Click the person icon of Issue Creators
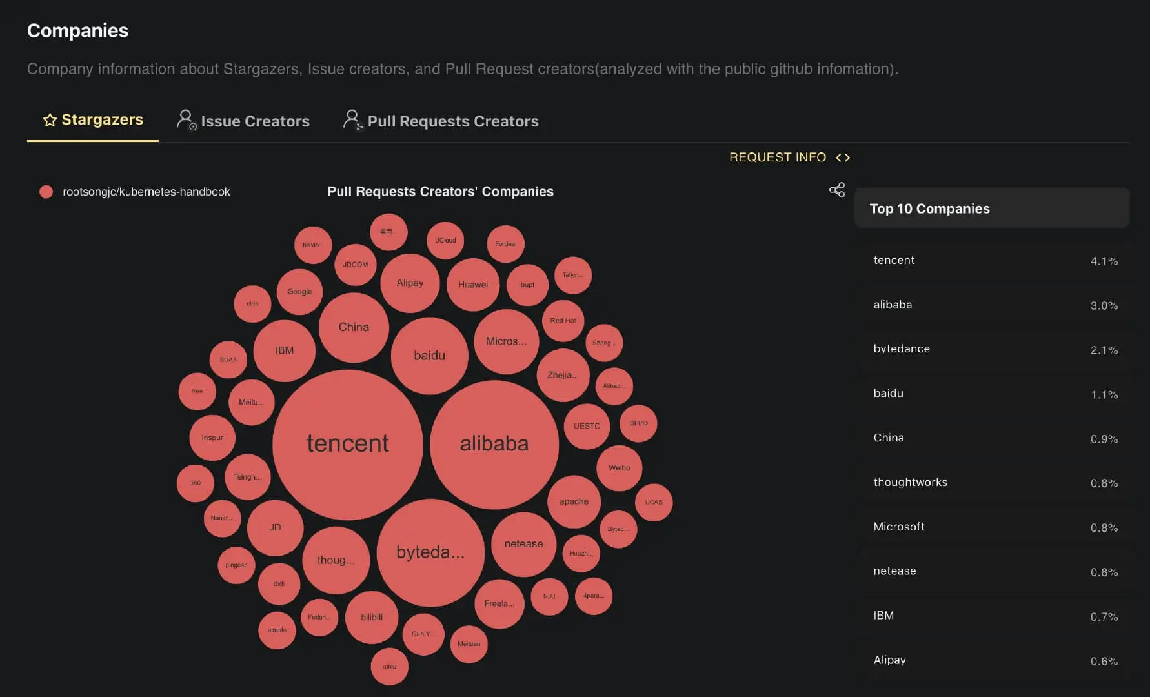 [x=187, y=120]
